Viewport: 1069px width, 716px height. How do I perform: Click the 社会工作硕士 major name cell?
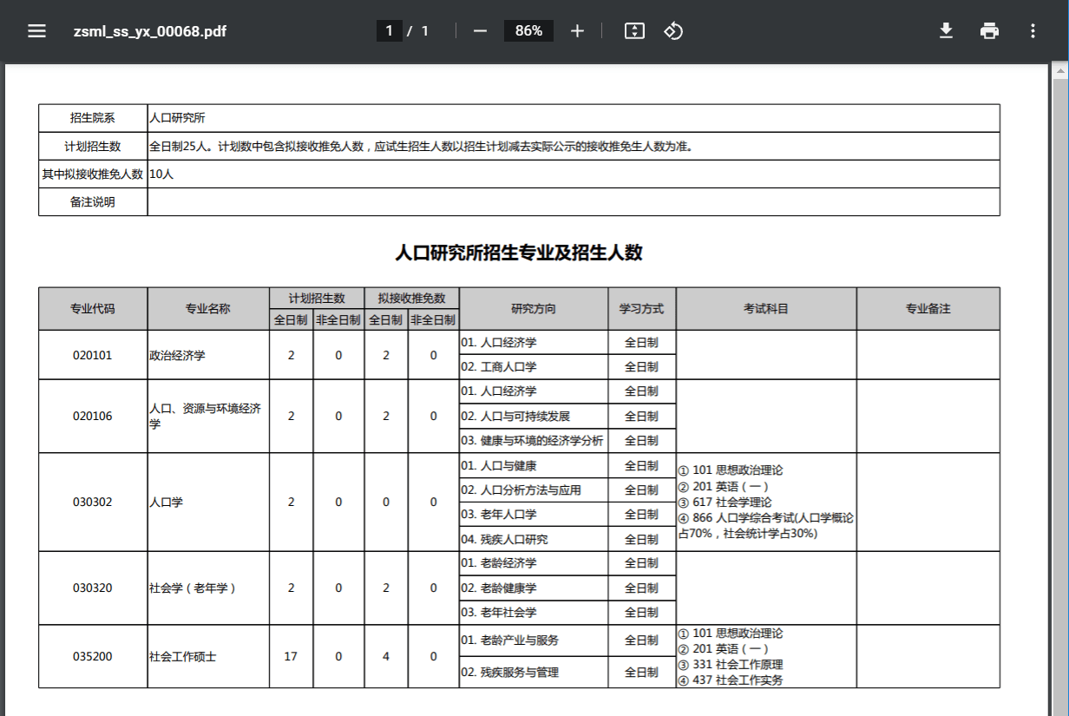pyautogui.click(x=183, y=656)
